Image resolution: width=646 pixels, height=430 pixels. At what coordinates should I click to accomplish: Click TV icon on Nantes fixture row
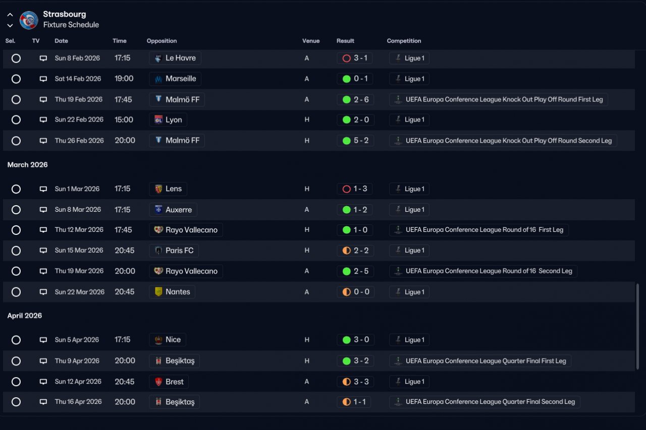coord(43,292)
